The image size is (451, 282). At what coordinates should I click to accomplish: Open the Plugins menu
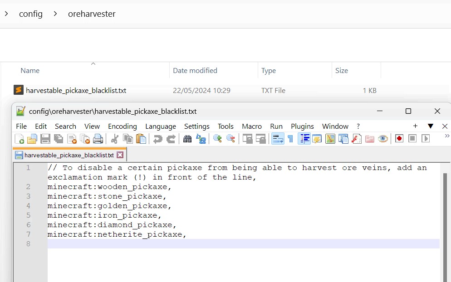pos(302,126)
